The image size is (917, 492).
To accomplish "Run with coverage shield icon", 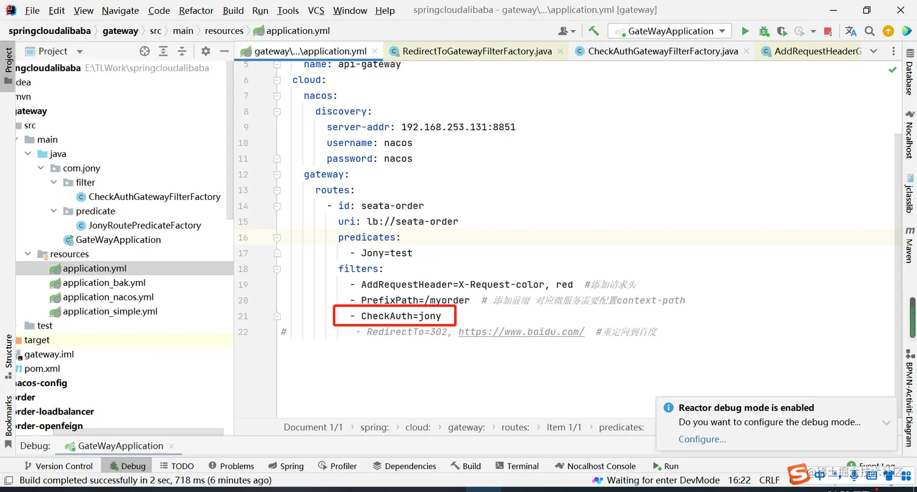I will [x=782, y=31].
